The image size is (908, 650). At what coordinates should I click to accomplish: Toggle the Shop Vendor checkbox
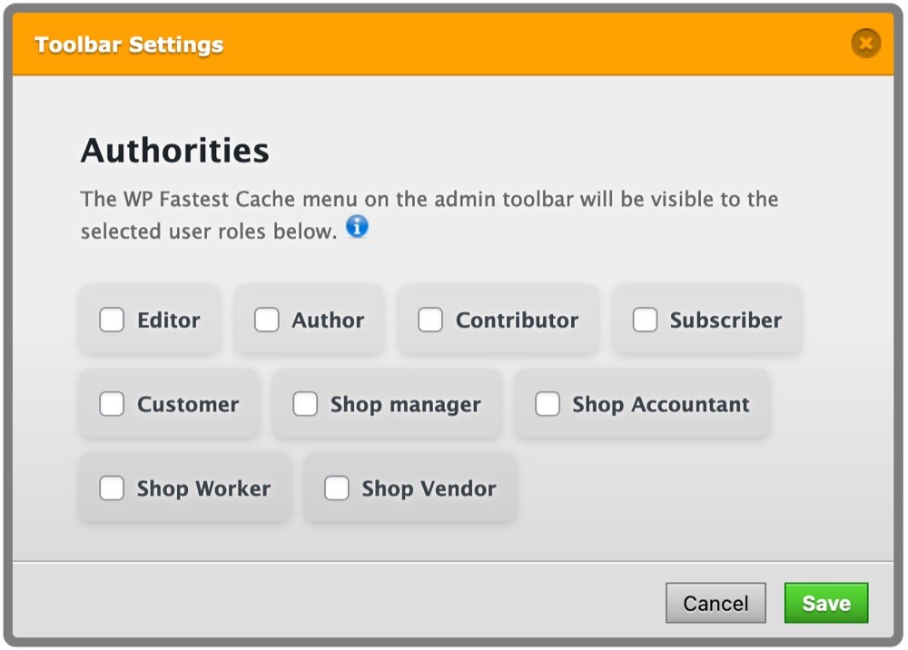(337, 488)
